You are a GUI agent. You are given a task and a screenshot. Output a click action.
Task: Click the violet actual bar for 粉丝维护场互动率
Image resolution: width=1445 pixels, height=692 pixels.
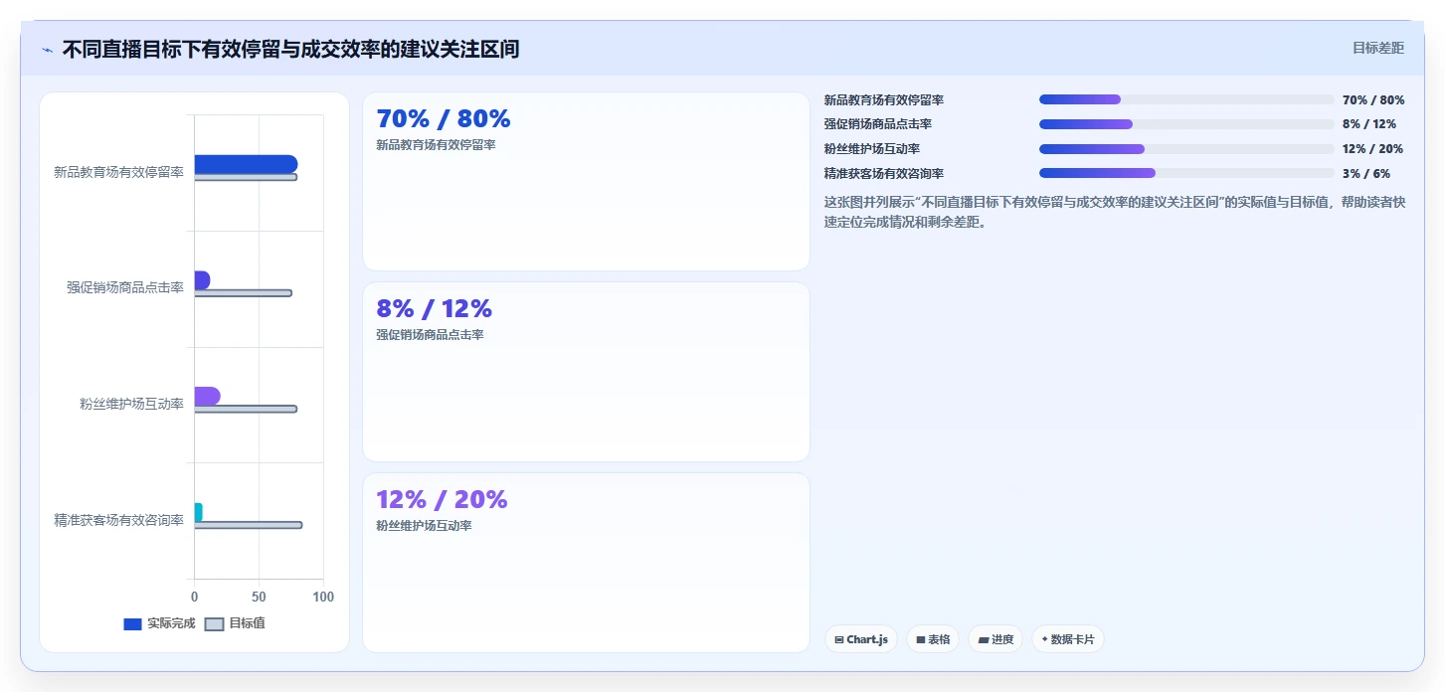click(207, 397)
